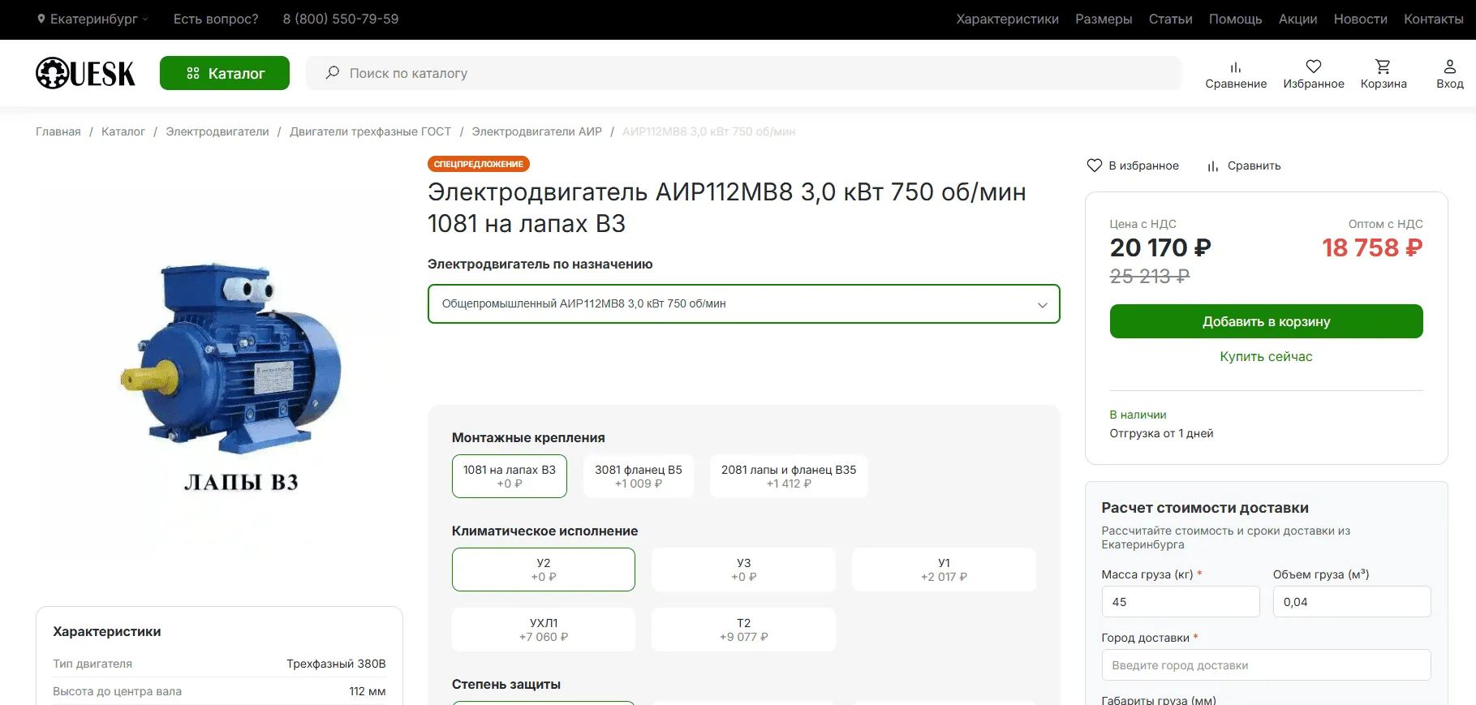Add product to favorites via heart icon

point(1095,166)
